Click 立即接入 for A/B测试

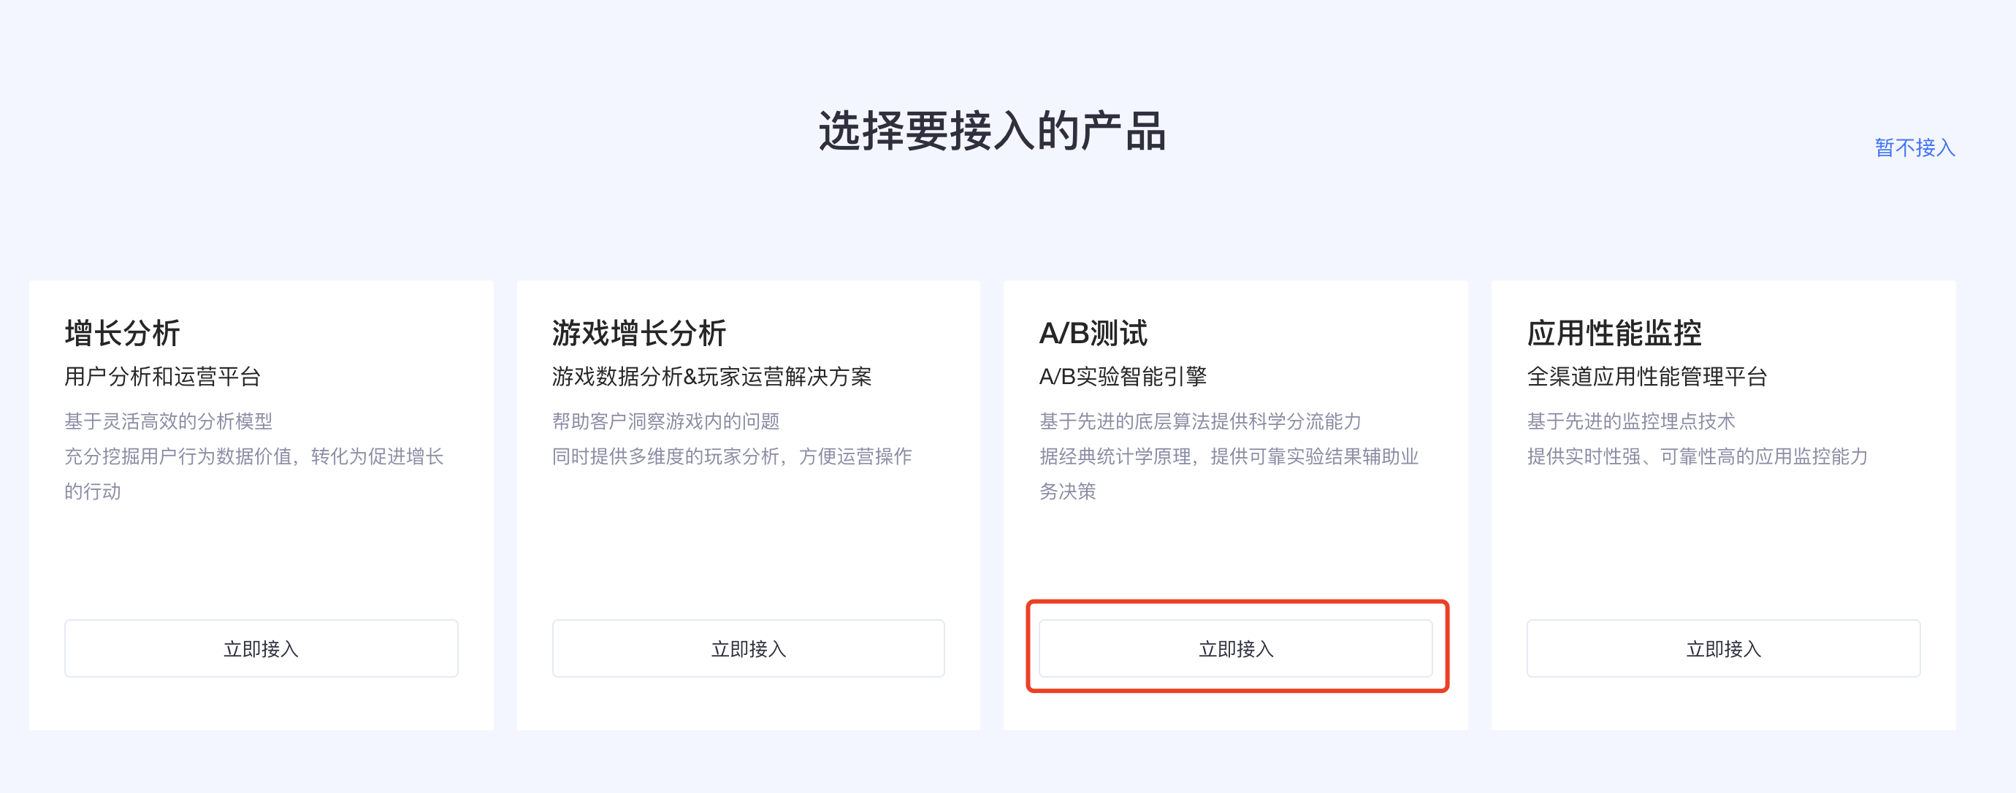[1235, 648]
